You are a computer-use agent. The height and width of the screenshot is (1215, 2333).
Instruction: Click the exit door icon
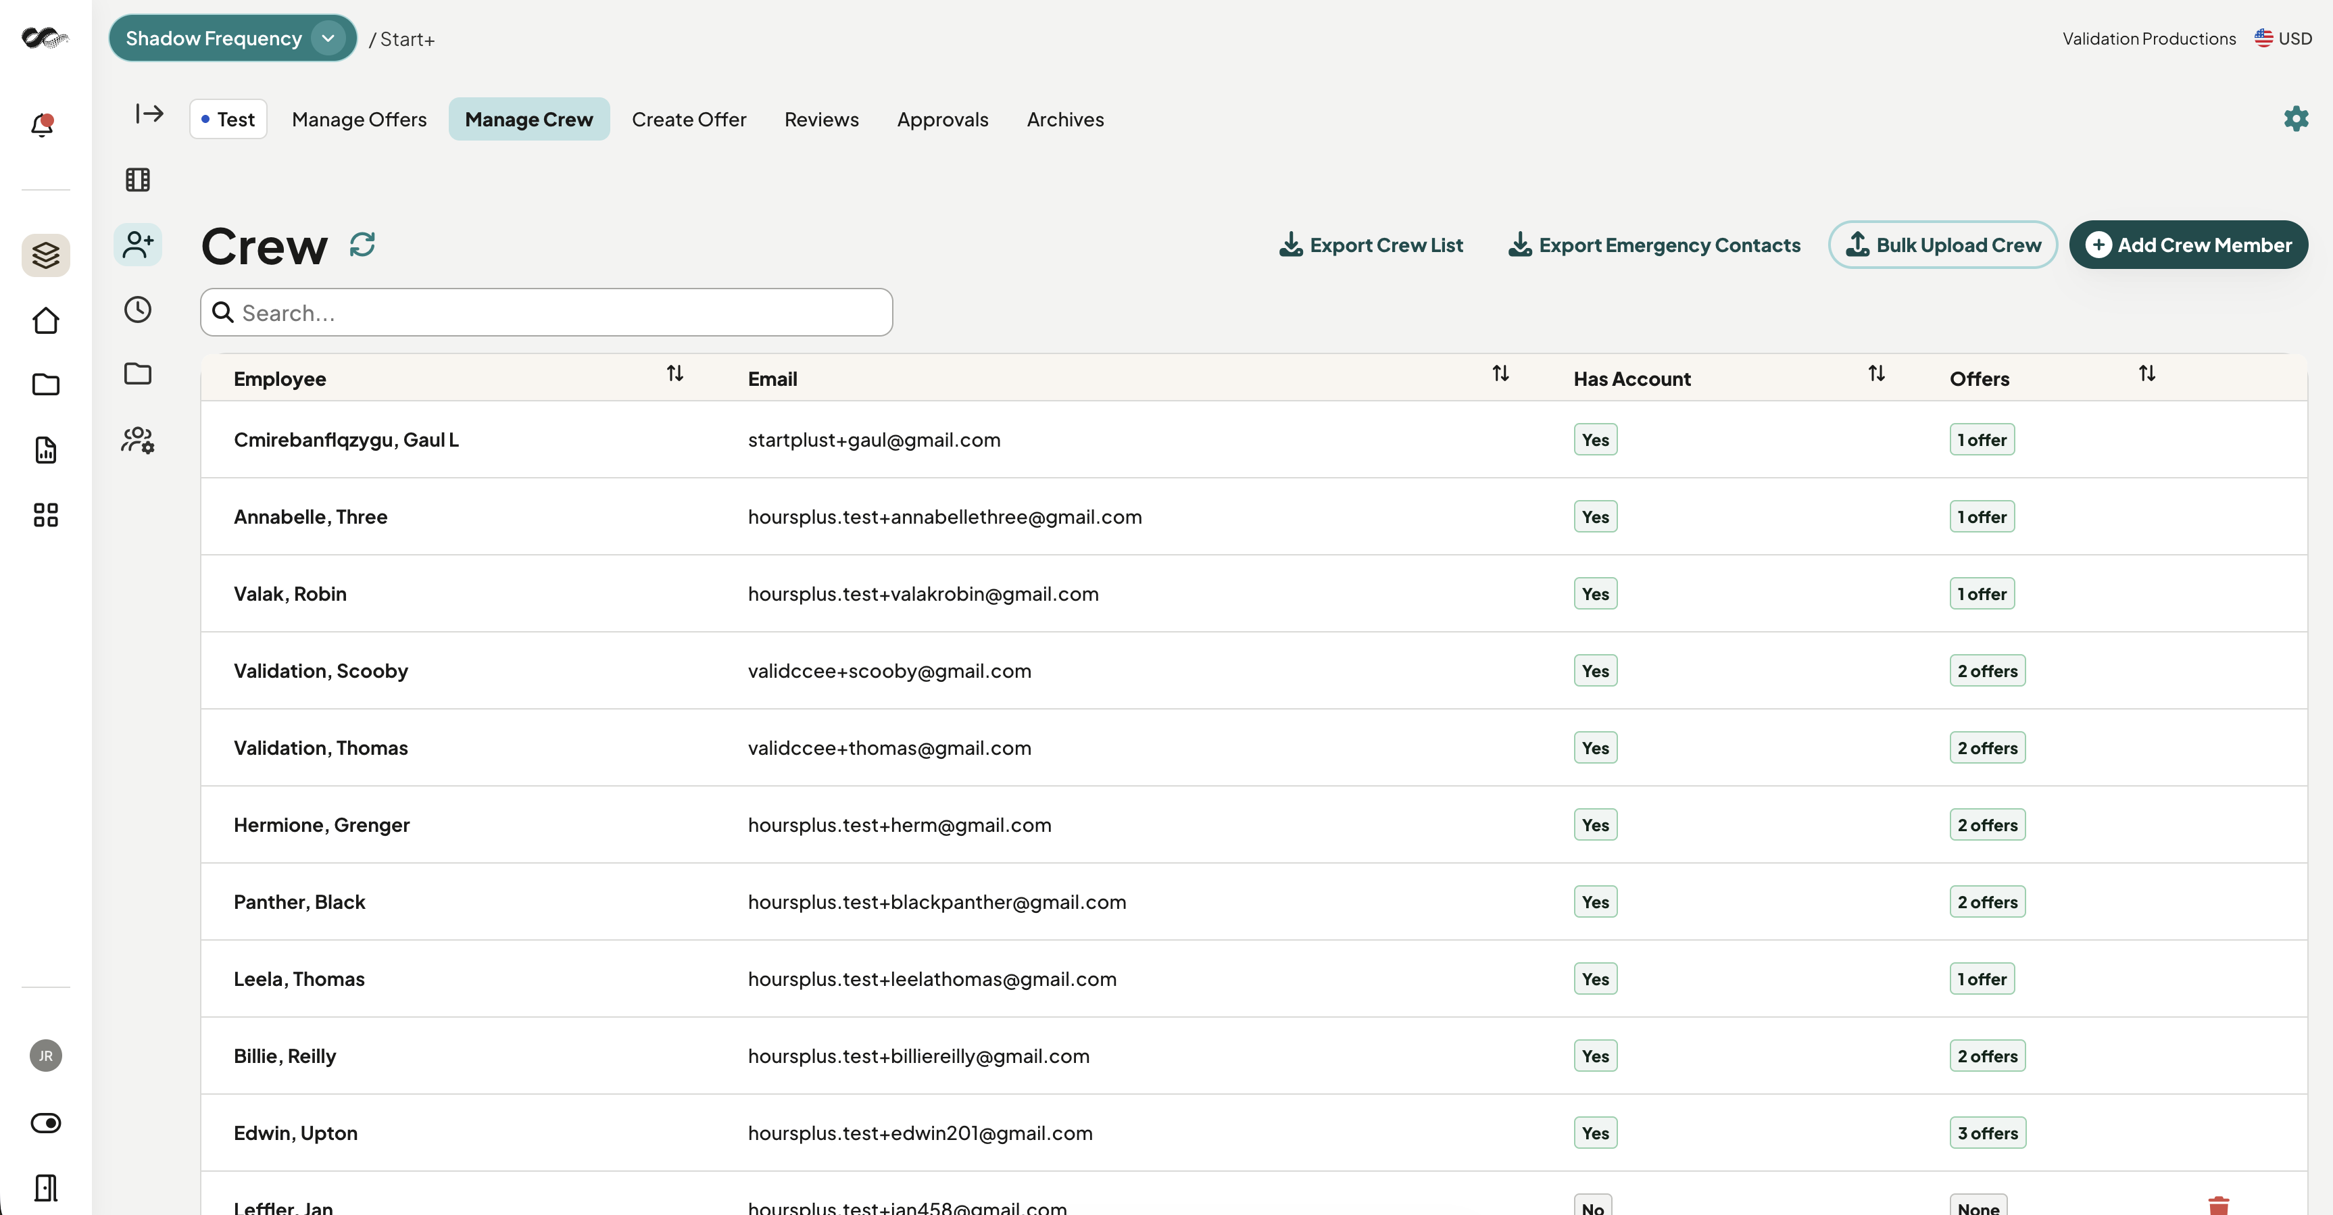coord(45,1188)
